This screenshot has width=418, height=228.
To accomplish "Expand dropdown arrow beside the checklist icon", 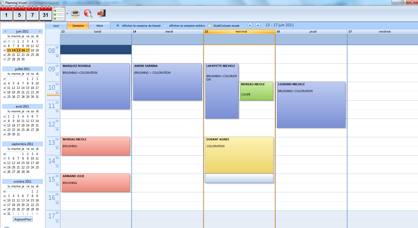I will click(x=67, y=14).
